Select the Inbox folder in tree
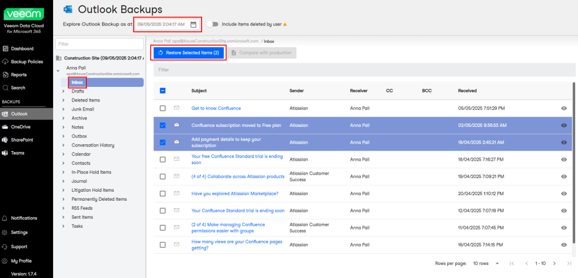The width and height of the screenshot is (578, 278). (77, 82)
